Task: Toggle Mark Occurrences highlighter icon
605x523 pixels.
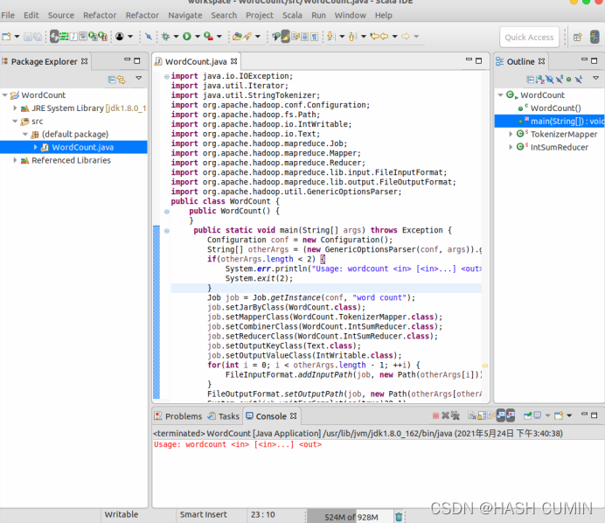Action: pos(286,37)
